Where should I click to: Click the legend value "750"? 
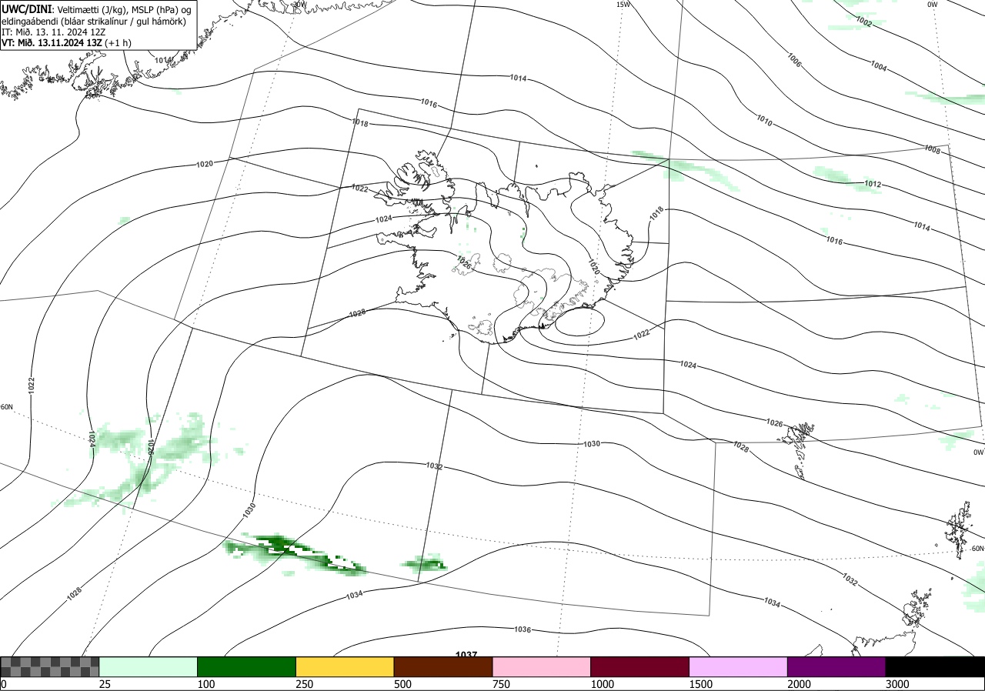coord(501,684)
